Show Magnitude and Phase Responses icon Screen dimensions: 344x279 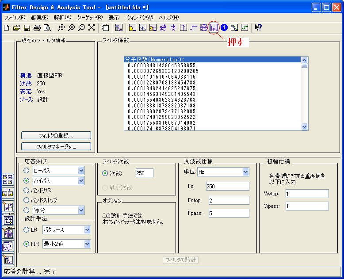click(x=153, y=28)
